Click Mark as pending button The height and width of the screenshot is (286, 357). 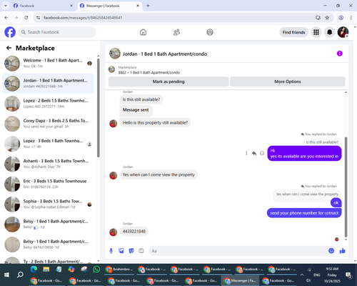click(169, 82)
